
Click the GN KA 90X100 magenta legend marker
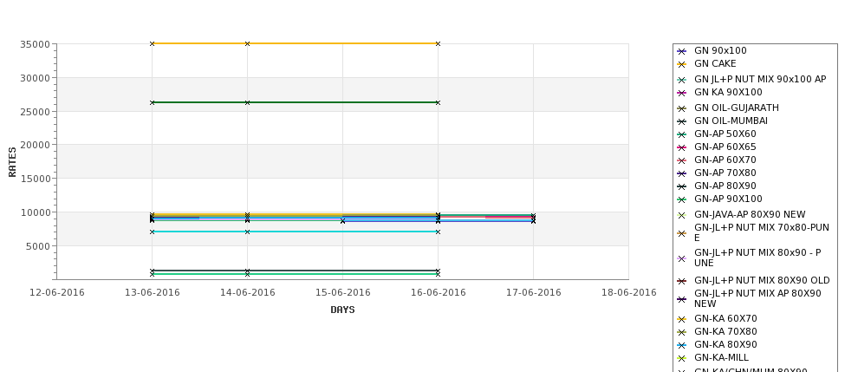pos(681,93)
